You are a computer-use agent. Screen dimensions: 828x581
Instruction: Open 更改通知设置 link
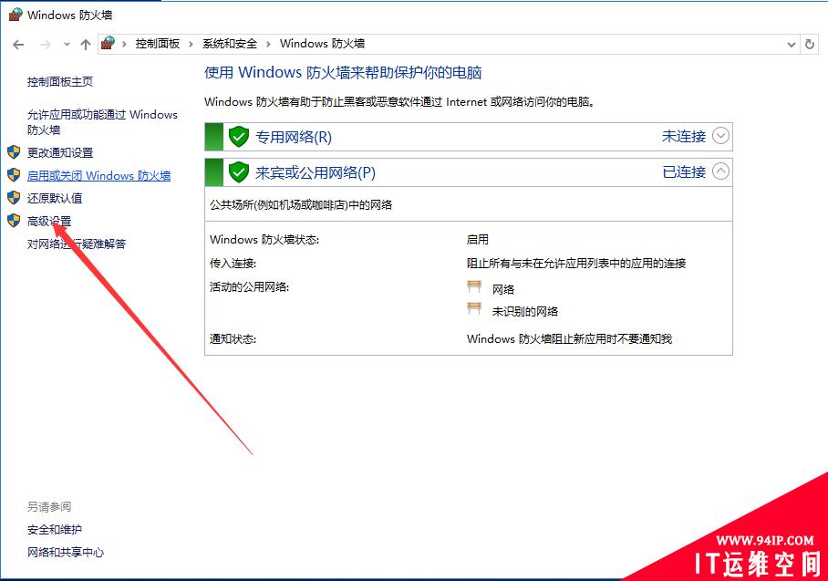click(60, 152)
